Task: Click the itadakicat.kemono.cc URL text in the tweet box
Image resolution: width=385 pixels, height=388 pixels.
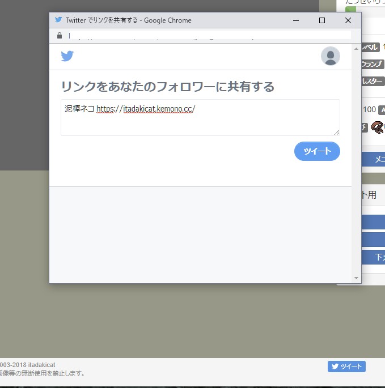Action: point(159,109)
